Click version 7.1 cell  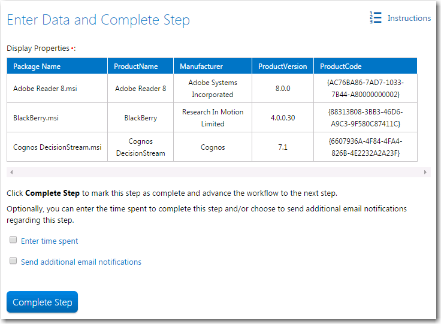click(x=283, y=147)
